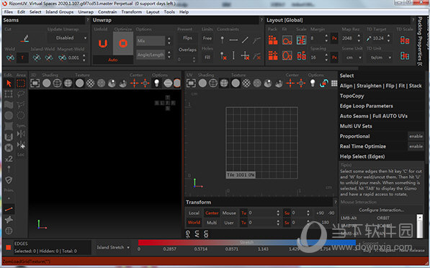Click the Weld icon in Seams panel
Screen dimensions: 430x268
[x=10, y=57]
